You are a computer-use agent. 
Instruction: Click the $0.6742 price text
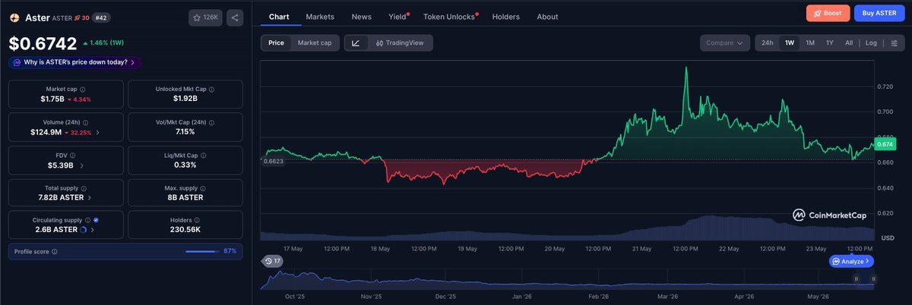point(43,44)
